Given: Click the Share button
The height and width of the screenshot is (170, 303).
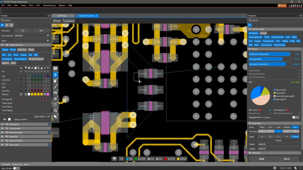Looking at the screenshot, I should click(x=282, y=6).
